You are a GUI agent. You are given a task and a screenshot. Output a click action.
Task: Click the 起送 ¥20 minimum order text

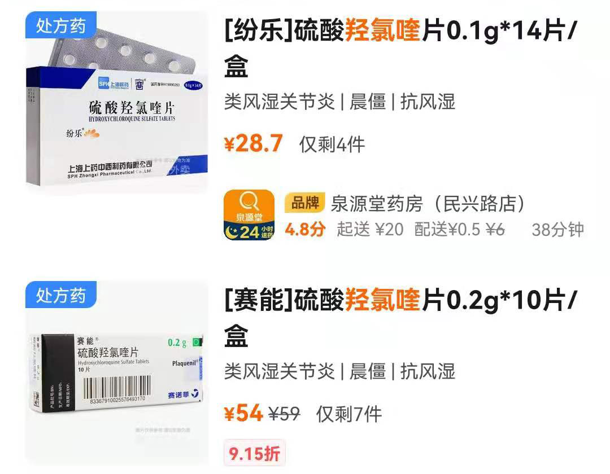point(370,229)
